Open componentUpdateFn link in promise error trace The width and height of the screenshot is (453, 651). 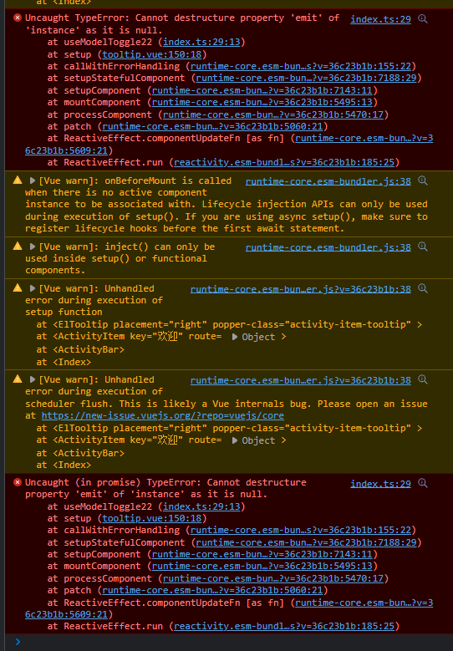[364, 603]
